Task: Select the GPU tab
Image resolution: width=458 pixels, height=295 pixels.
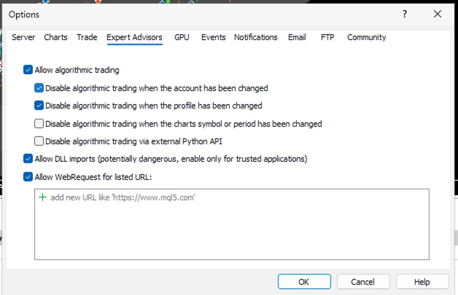Action: coord(182,37)
